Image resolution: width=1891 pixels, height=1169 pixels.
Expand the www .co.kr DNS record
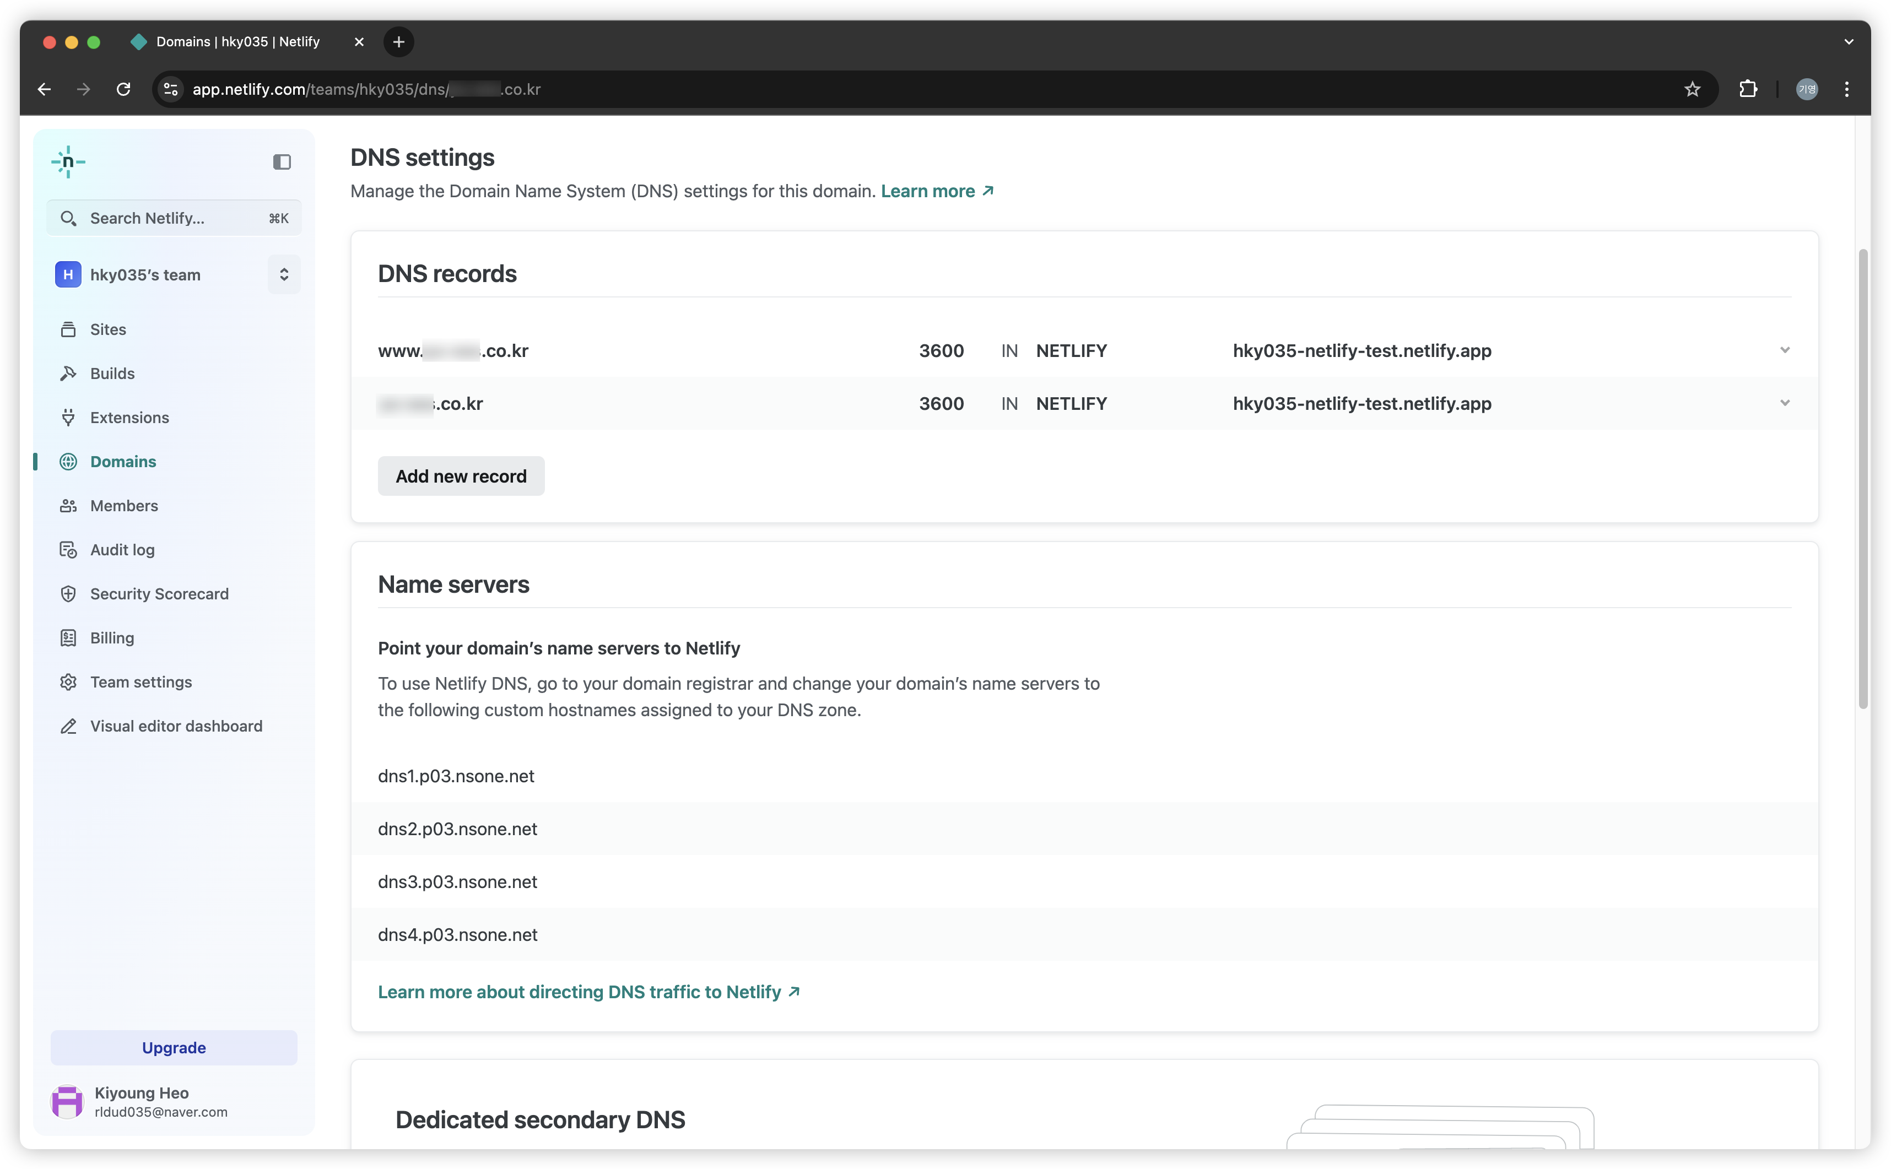[1784, 350]
